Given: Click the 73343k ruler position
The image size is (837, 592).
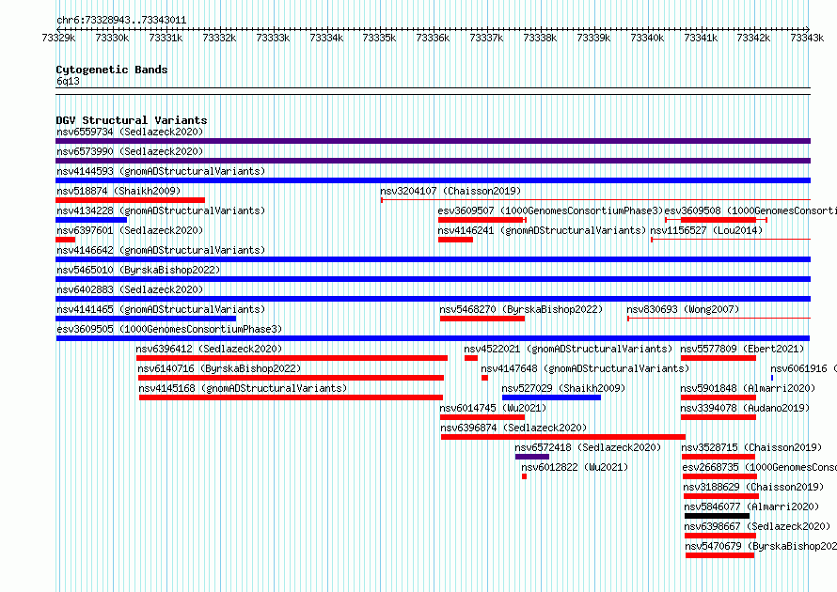Looking at the screenshot, I should tap(807, 38).
